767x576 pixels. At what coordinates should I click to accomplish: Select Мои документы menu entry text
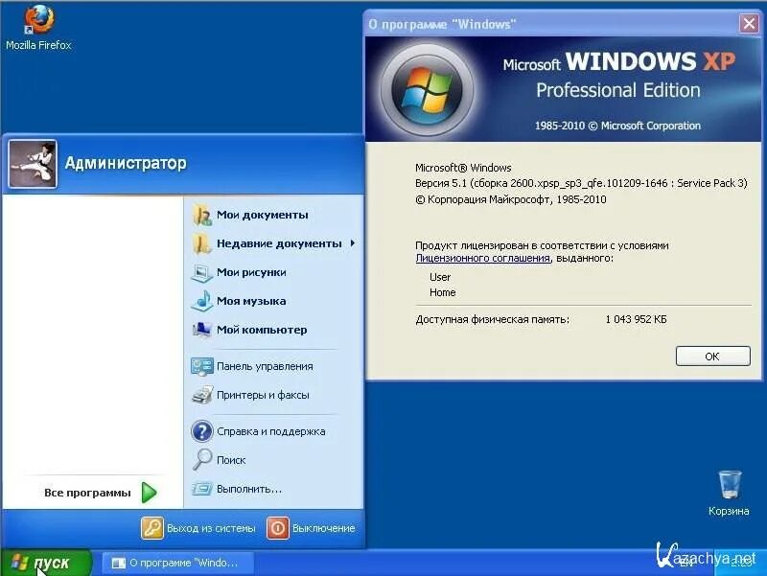pyautogui.click(x=262, y=215)
